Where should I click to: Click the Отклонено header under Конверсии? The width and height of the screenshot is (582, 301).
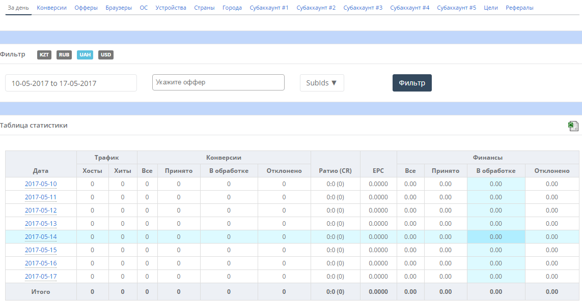pyautogui.click(x=284, y=171)
